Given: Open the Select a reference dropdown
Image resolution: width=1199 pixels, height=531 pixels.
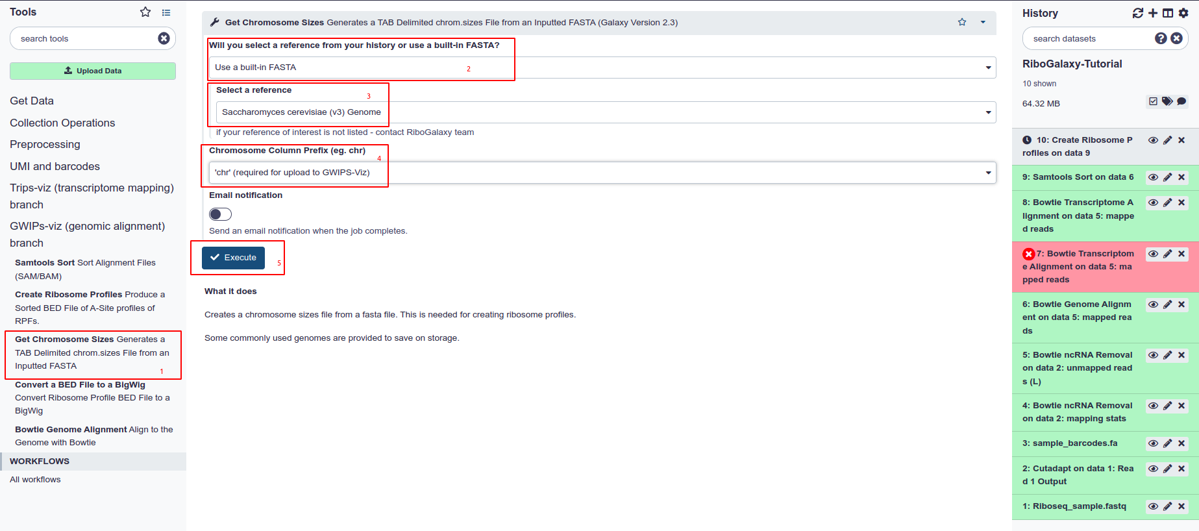Looking at the screenshot, I should [x=606, y=112].
